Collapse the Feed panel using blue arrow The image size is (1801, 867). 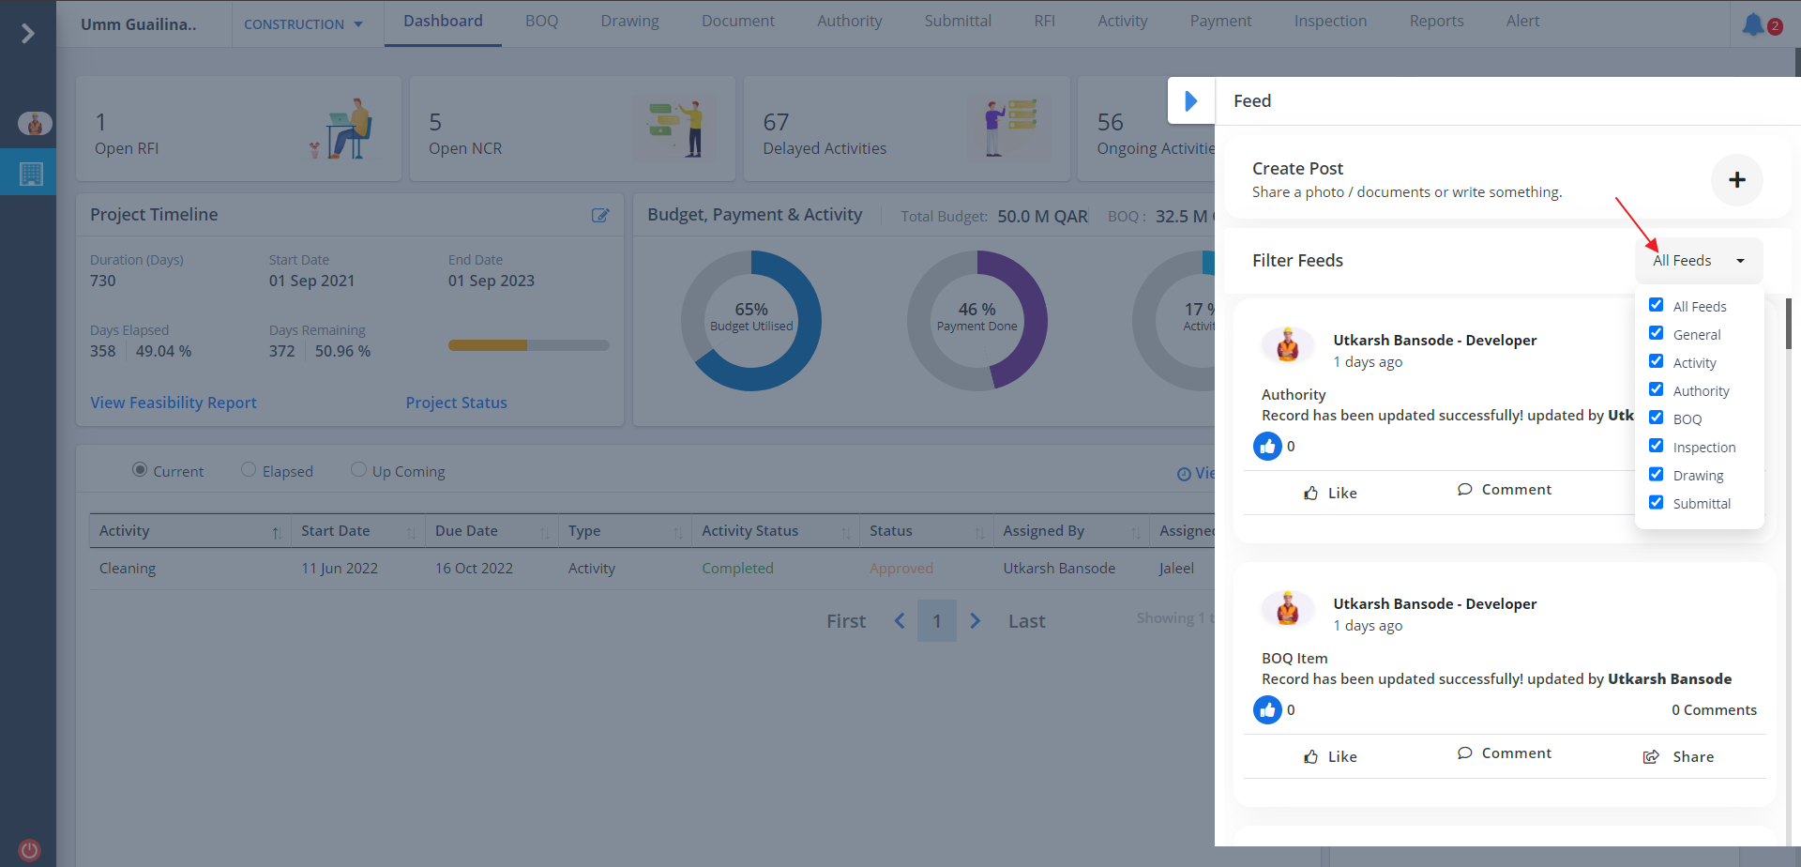click(1190, 101)
